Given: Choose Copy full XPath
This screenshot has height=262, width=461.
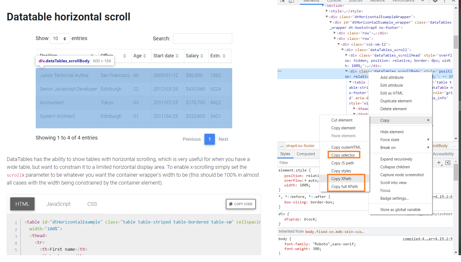Looking at the screenshot, I should click(x=344, y=187).
